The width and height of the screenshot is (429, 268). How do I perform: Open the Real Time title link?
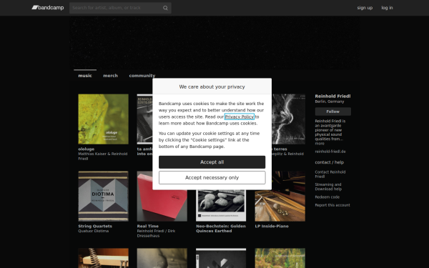pos(148,226)
